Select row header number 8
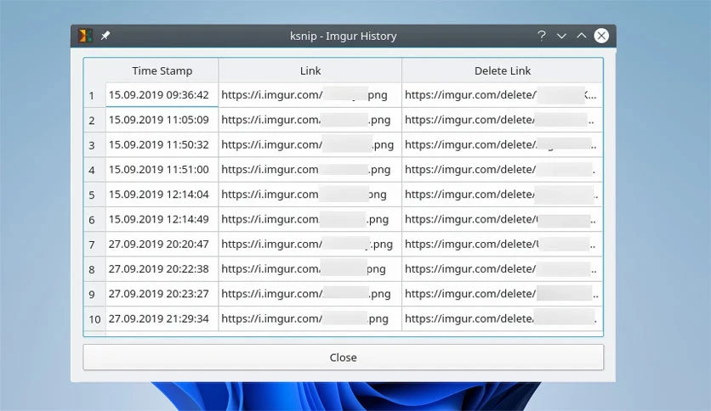Image resolution: width=711 pixels, height=411 pixels. tap(94, 269)
